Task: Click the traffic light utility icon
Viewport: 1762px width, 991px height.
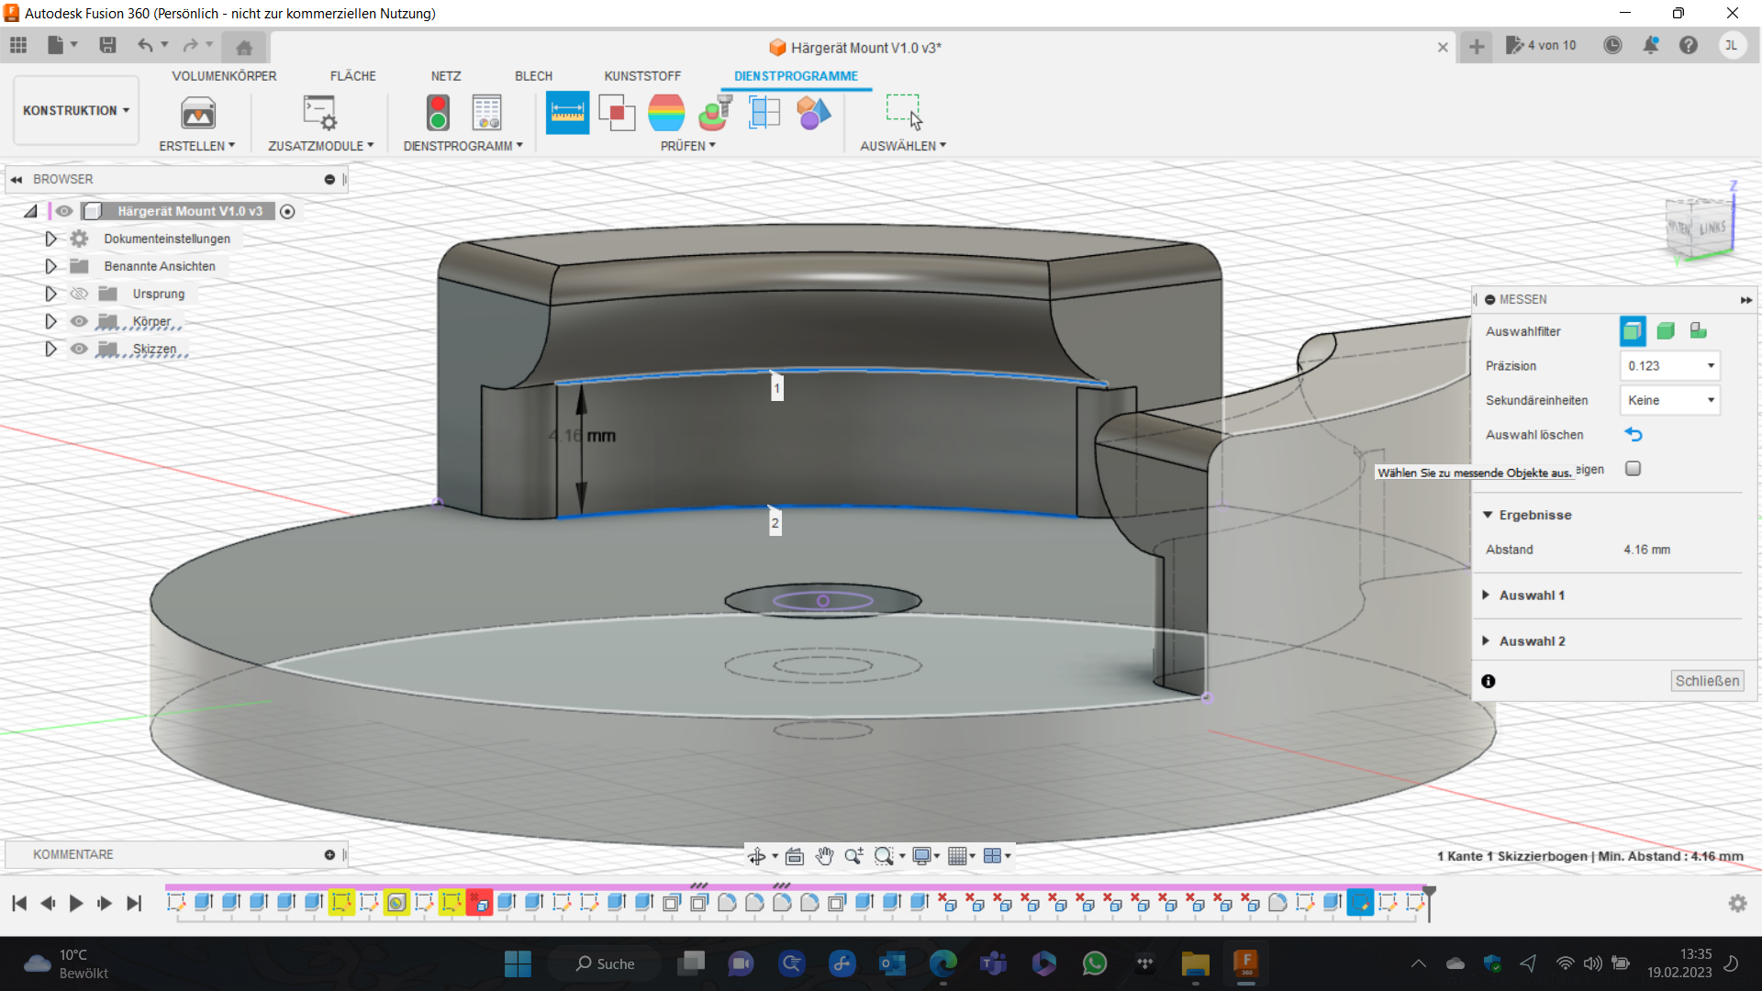Action: (438, 113)
